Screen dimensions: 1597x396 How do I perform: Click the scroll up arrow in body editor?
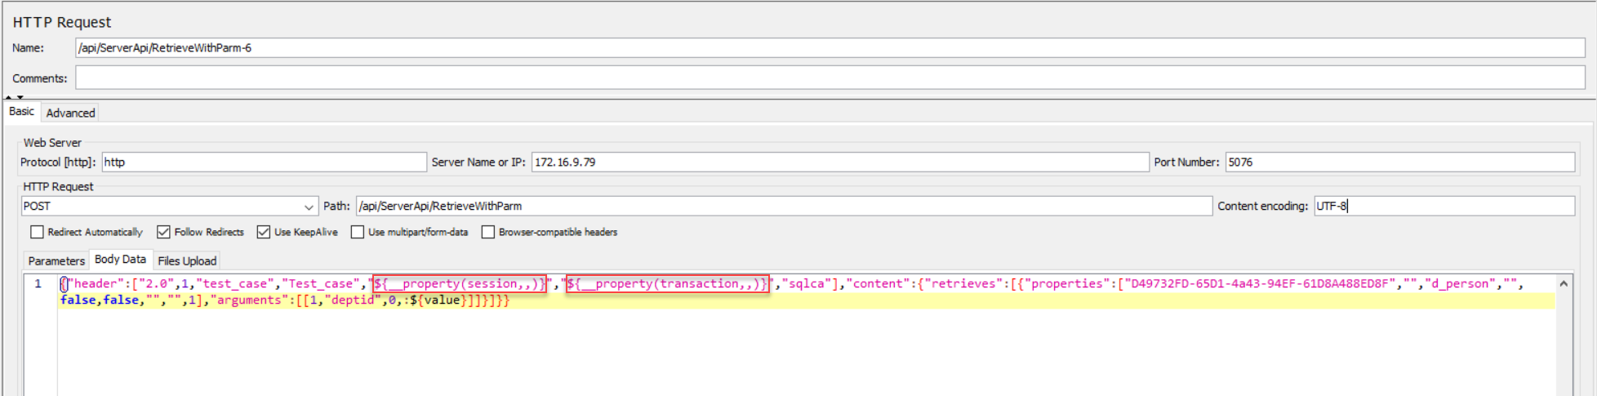click(x=1563, y=284)
